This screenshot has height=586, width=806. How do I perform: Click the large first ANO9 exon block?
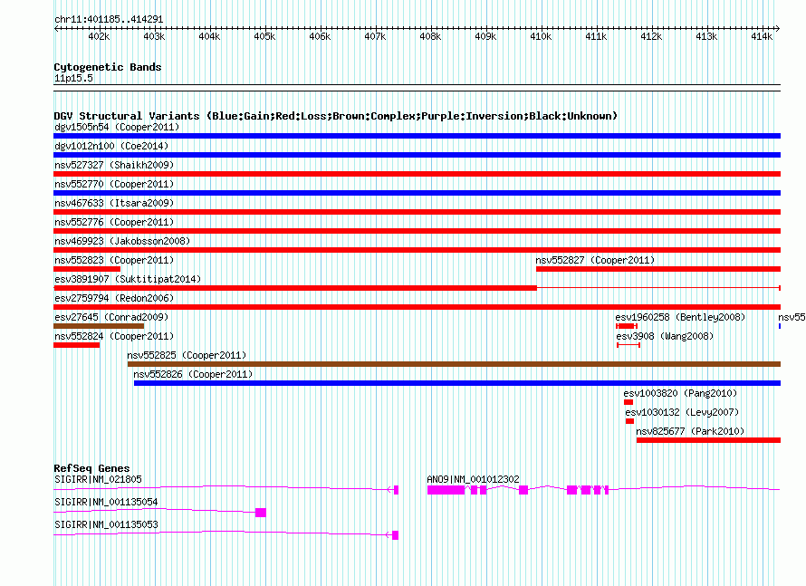446,490
